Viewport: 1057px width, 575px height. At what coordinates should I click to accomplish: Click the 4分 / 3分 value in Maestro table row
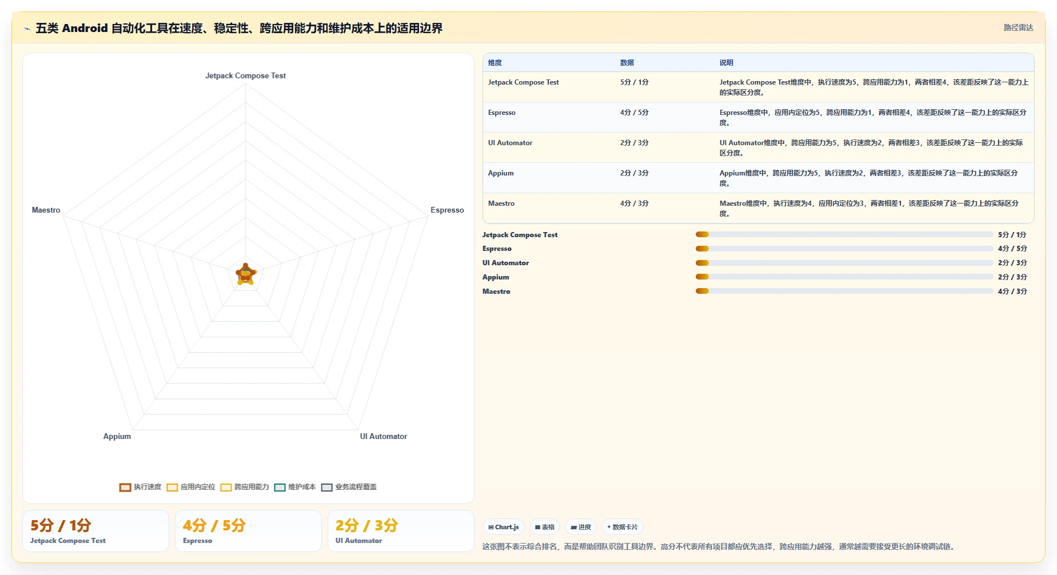click(x=635, y=203)
